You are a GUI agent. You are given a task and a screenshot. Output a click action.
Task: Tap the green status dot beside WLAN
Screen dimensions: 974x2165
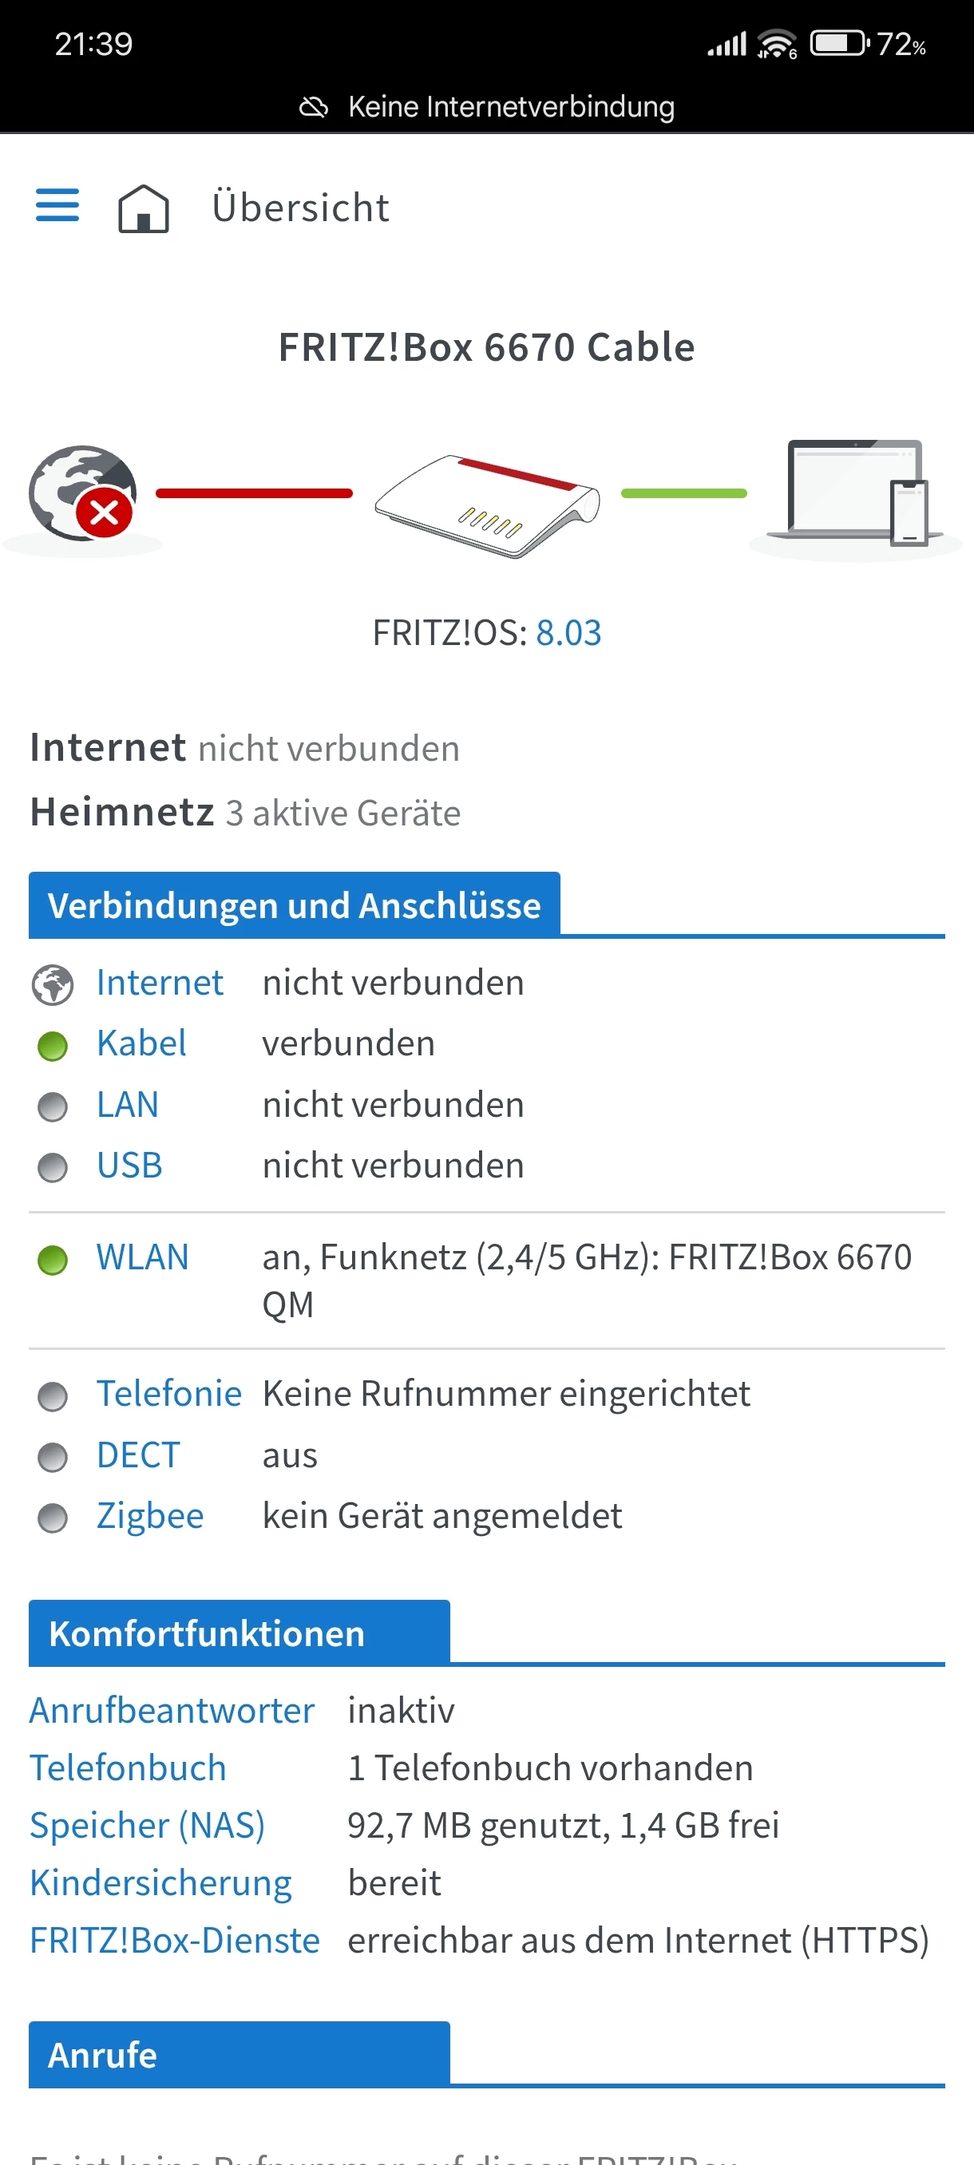point(53,1259)
